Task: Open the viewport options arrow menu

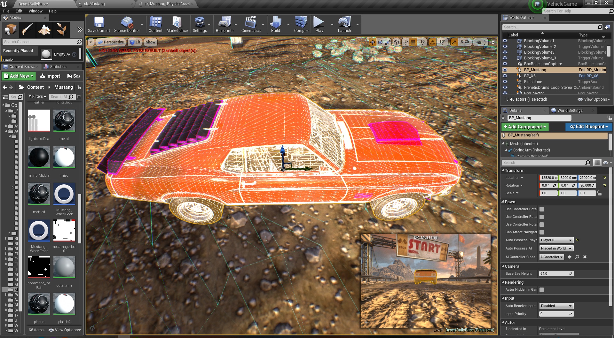Action: [x=91, y=42]
